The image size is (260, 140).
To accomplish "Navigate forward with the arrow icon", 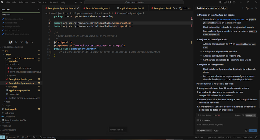I will pyautogui.click(x=81, y=2).
